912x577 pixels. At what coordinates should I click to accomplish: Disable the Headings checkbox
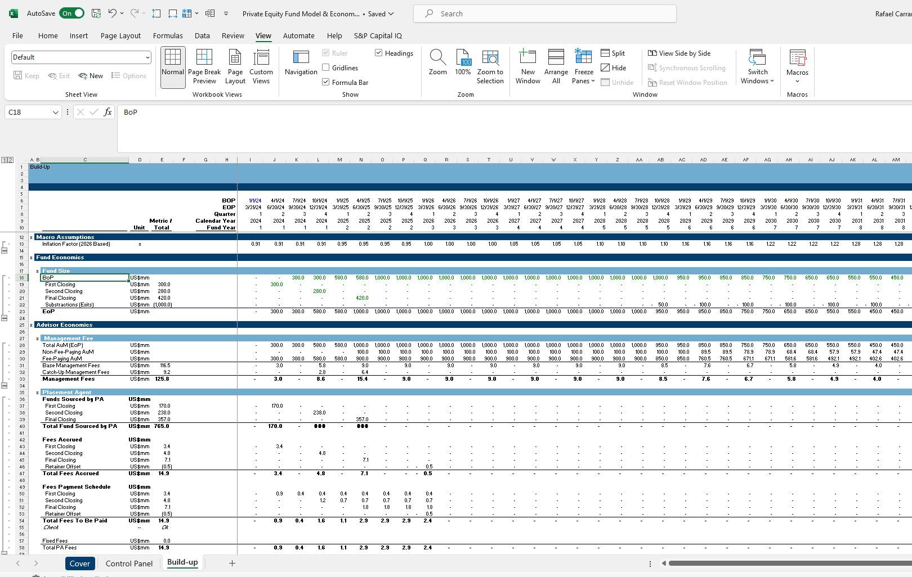pos(378,53)
